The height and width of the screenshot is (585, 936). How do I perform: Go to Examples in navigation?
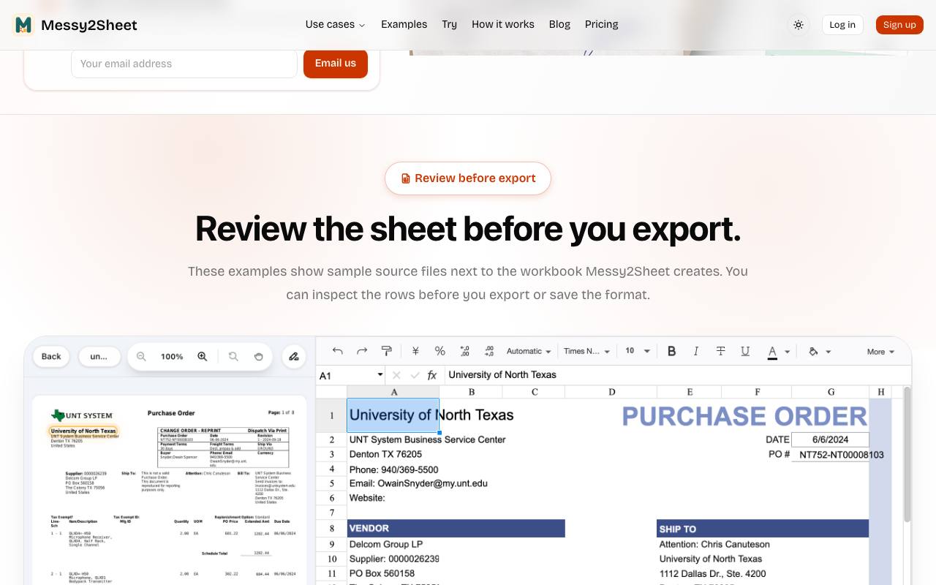tap(404, 25)
